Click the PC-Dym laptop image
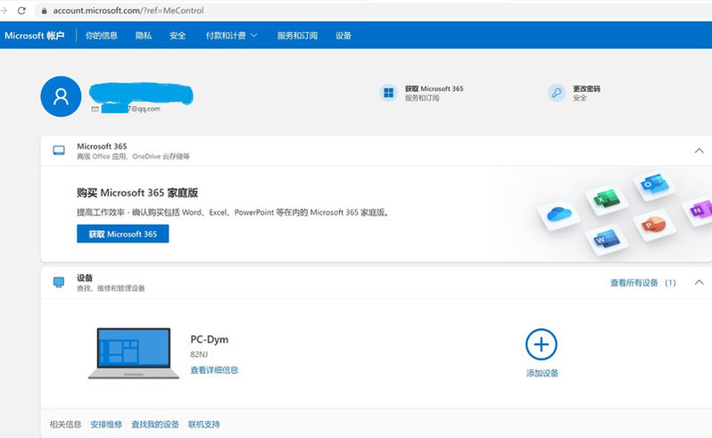The image size is (712, 438). point(134,353)
